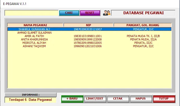Select row AHMAD SLAMET SULAIMAN
The height and width of the screenshot is (106, 180).
[89, 33]
